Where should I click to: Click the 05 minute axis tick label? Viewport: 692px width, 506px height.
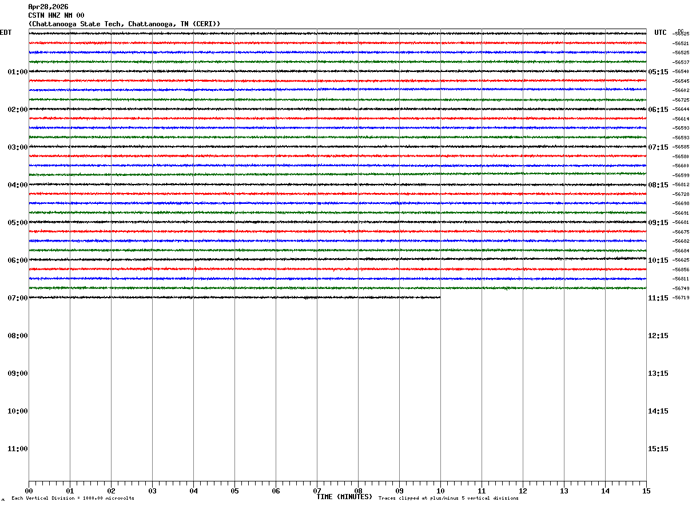(x=234, y=491)
